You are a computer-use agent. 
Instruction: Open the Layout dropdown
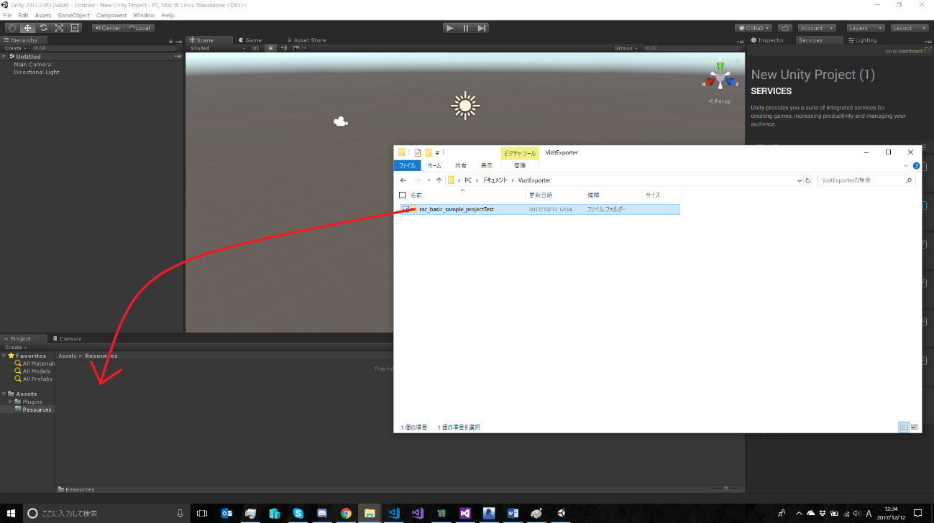point(909,27)
